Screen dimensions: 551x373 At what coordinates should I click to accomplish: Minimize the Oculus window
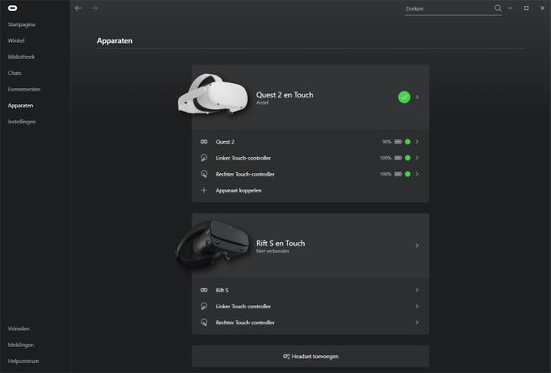(510, 8)
